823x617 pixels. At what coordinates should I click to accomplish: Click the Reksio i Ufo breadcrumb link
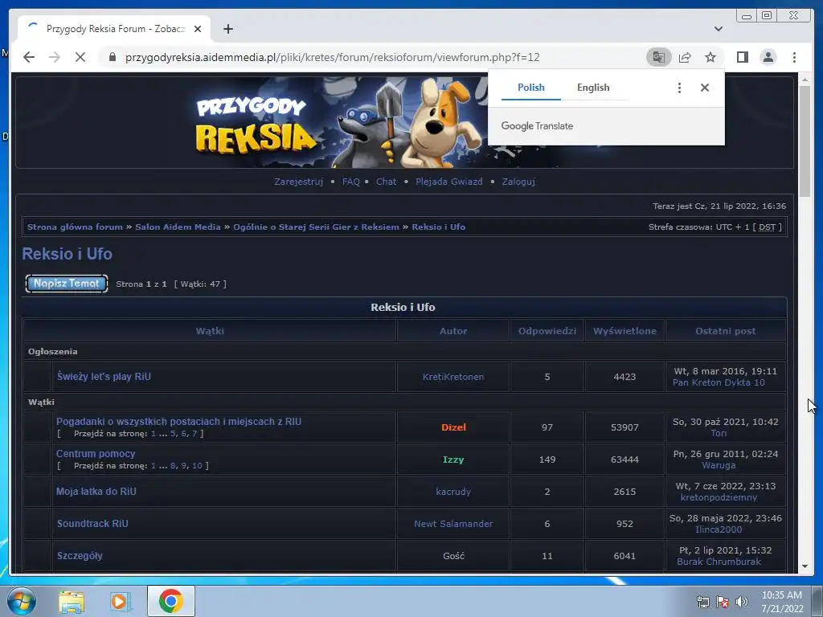click(438, 227)
